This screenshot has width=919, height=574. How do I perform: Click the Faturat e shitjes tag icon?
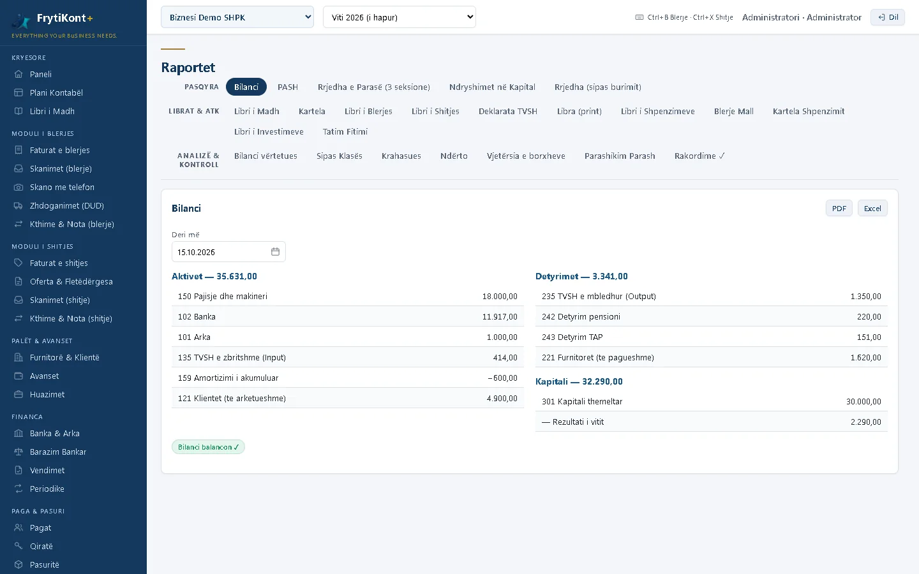click(19, 263)
